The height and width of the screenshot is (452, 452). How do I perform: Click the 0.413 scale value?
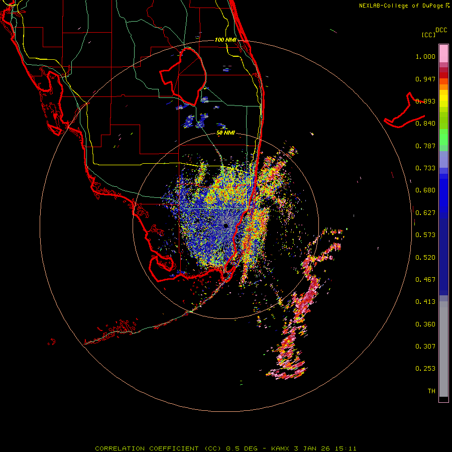click(x=425, y=302)
